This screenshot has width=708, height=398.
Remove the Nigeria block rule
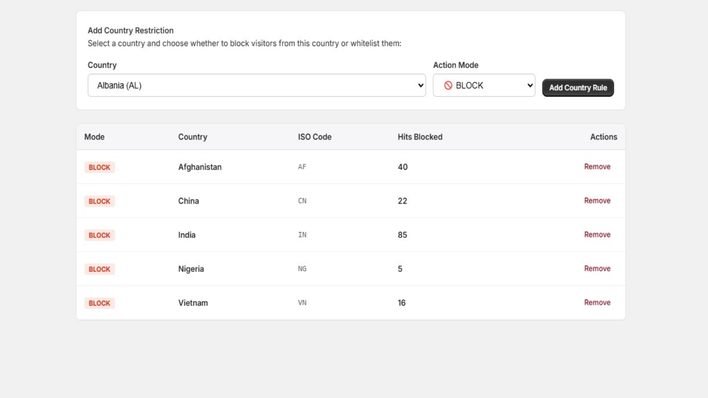597,269
